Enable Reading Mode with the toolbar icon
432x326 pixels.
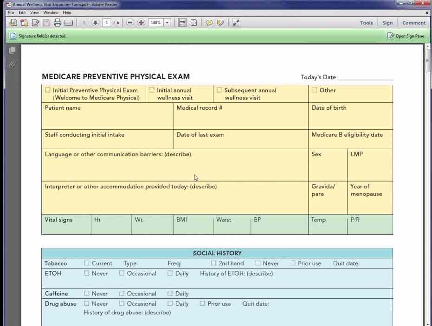click(236, 22)
